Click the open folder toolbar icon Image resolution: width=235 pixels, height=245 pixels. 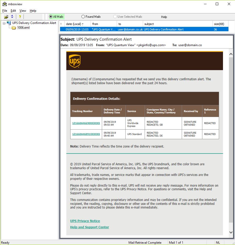coord(6,17)
